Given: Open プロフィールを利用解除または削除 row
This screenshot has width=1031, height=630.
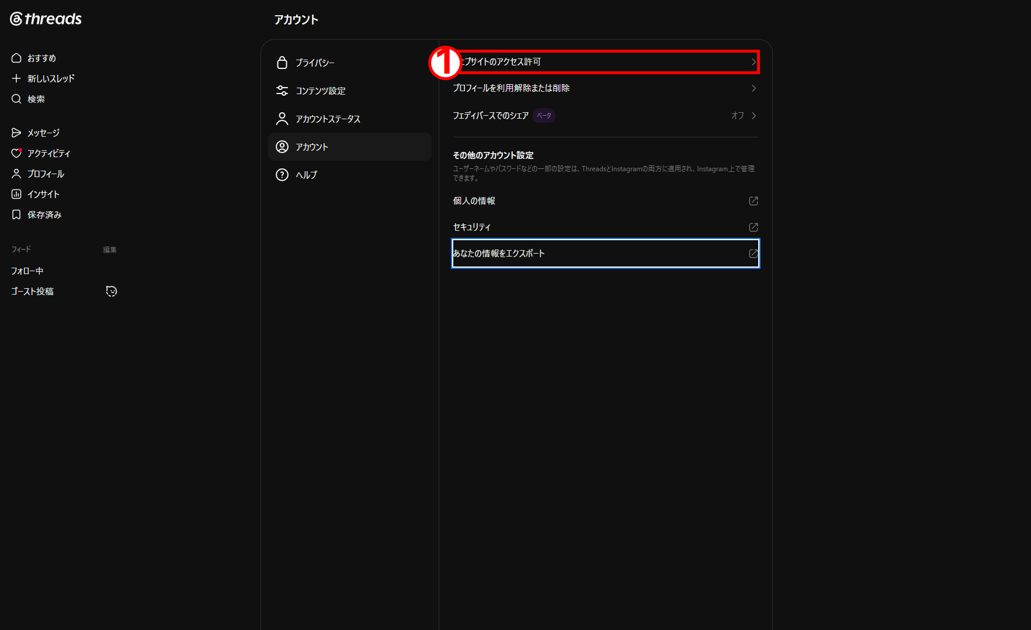Looking at the screenshot, I should [606, 88].
